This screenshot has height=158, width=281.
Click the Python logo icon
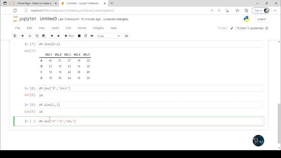(247, 19)
